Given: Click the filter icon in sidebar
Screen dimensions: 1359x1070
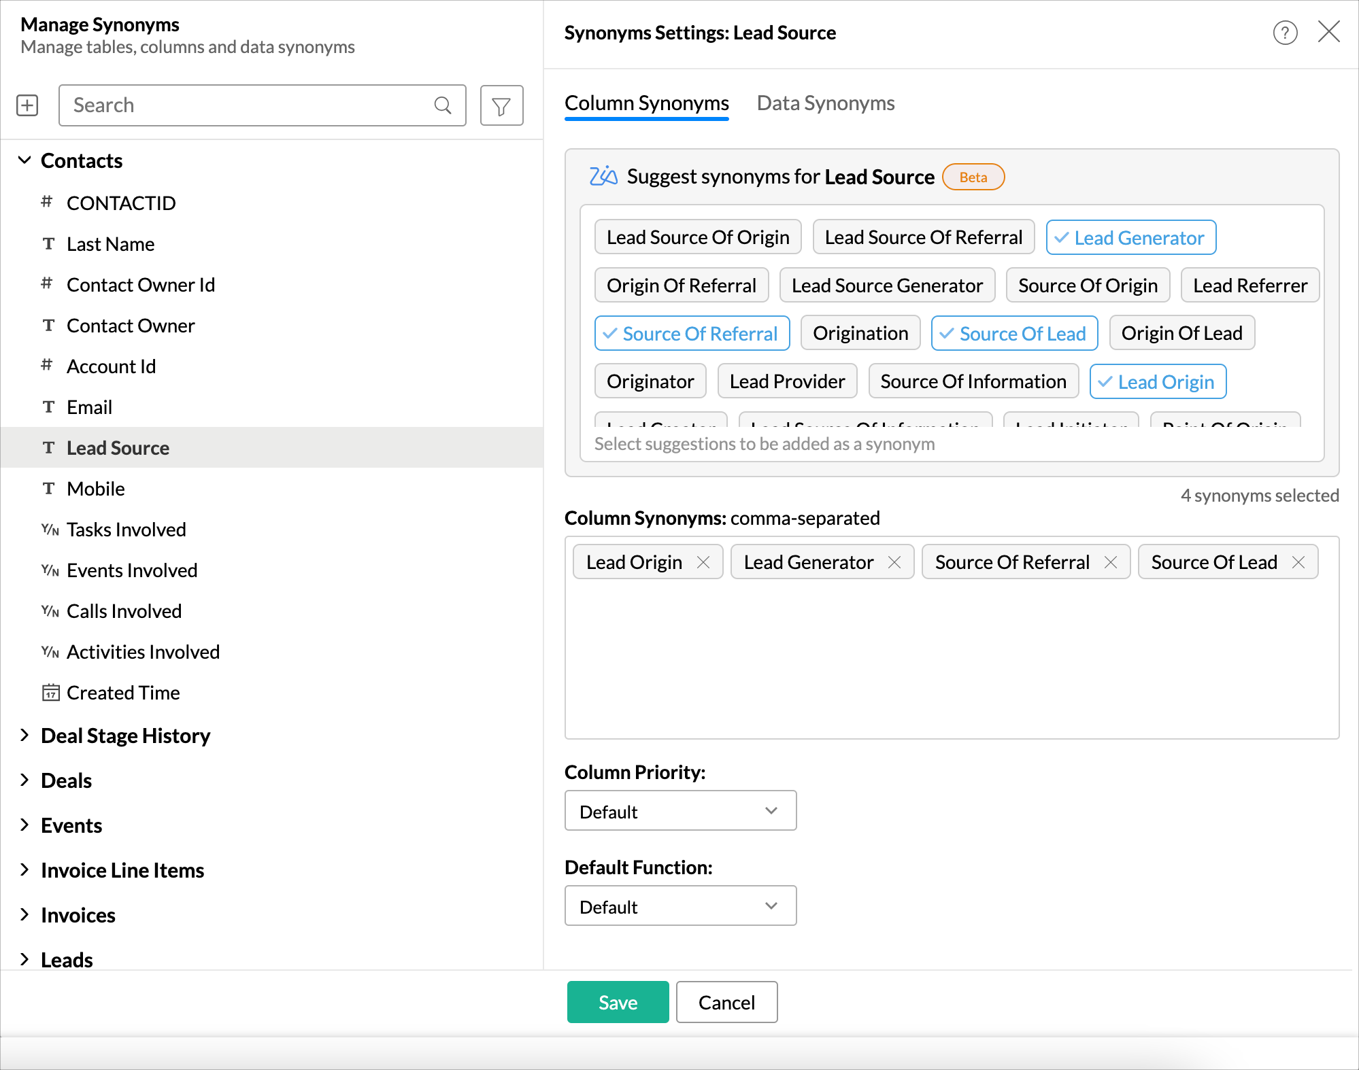Looking at the screenshot, I should point(502,105).
